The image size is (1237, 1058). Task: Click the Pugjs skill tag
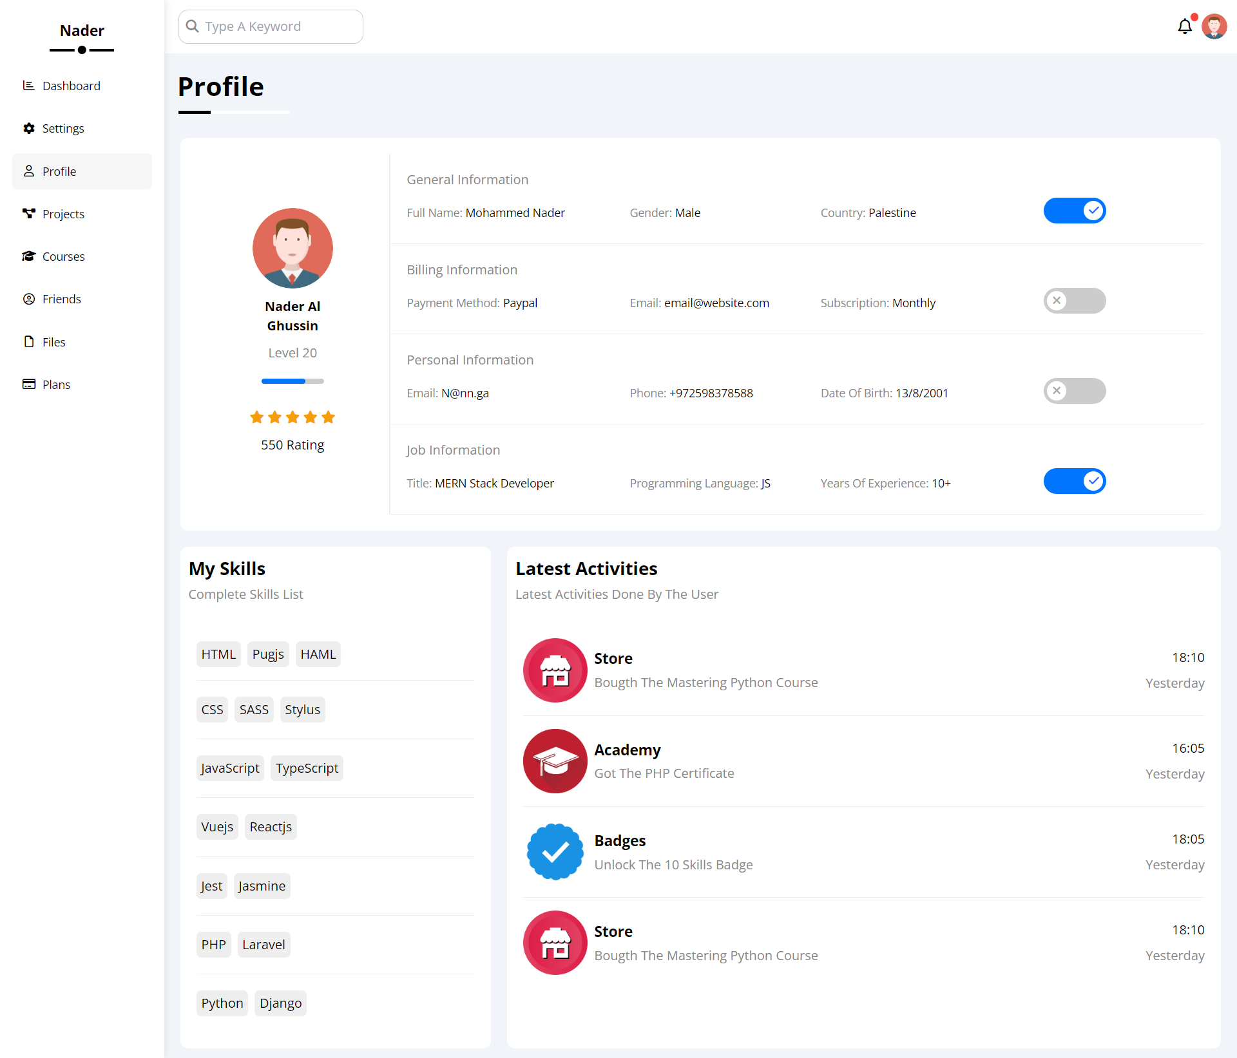[x=268, y=654]
